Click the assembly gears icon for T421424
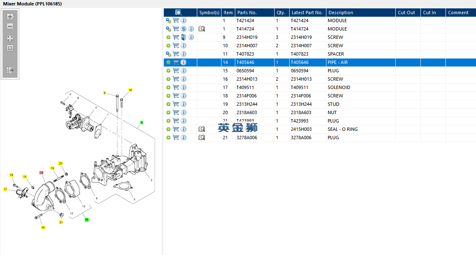Image resolution: width=476 pixels, height=255 pixels. [168, 20]
